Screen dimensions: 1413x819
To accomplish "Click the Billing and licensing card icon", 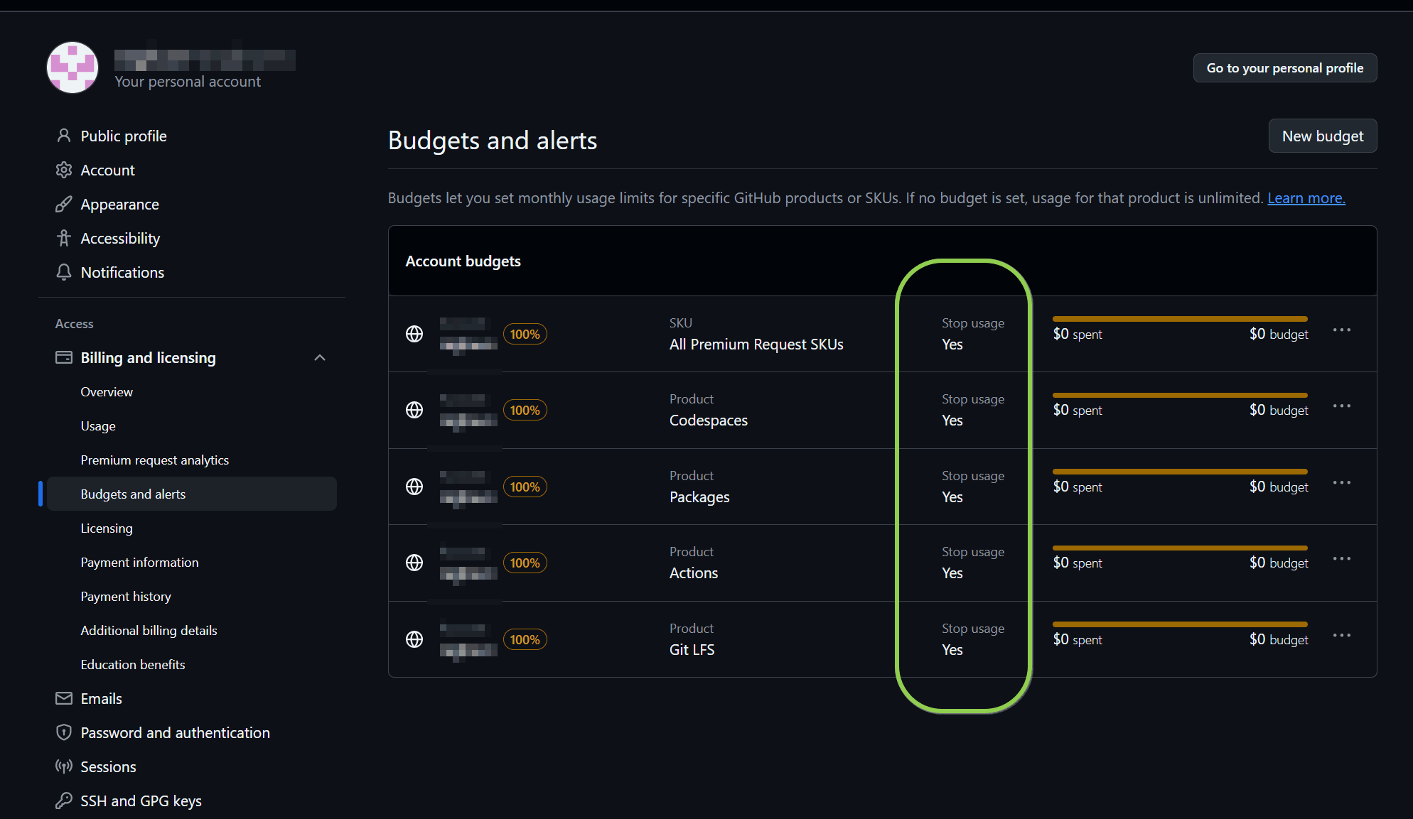I will pos(64,357).
